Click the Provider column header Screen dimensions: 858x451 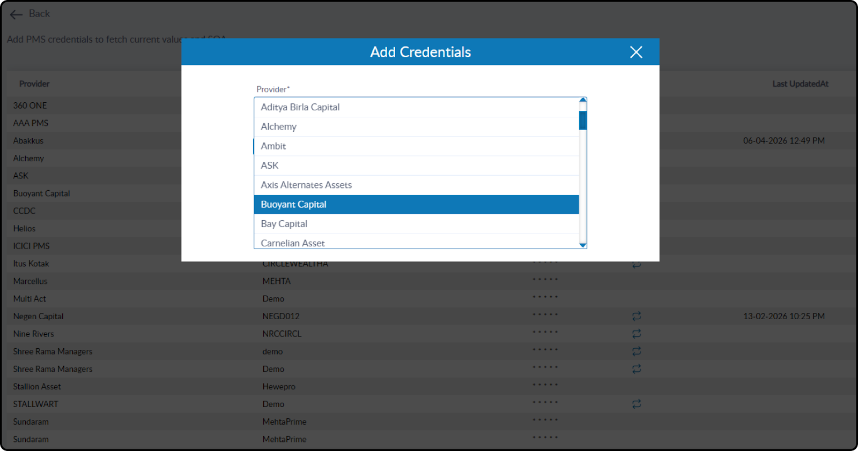coord(34,84)
